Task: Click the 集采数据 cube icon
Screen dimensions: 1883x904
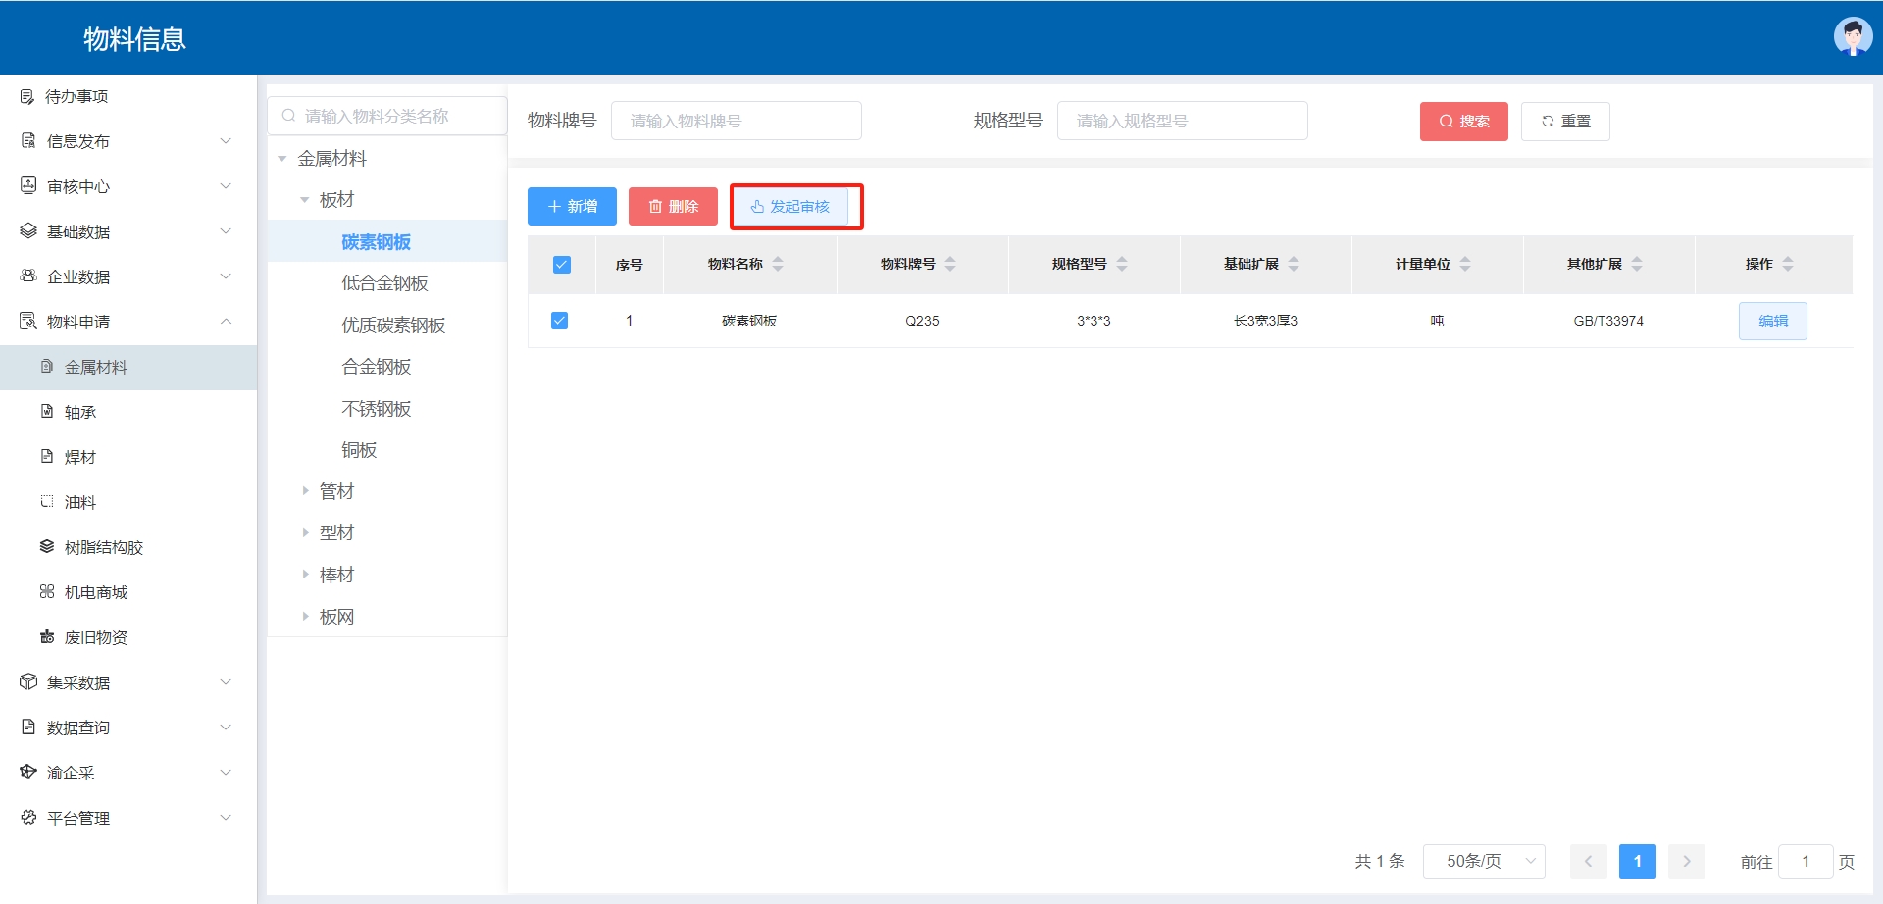Action: point(28,682)
